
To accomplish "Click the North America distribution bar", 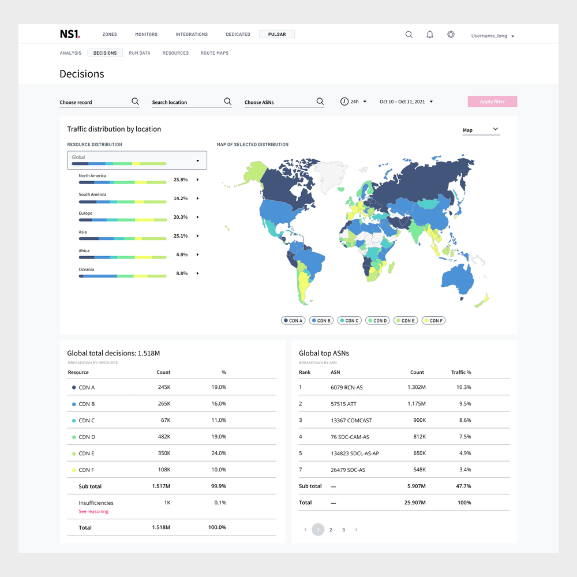I will (x=122, y=182).
